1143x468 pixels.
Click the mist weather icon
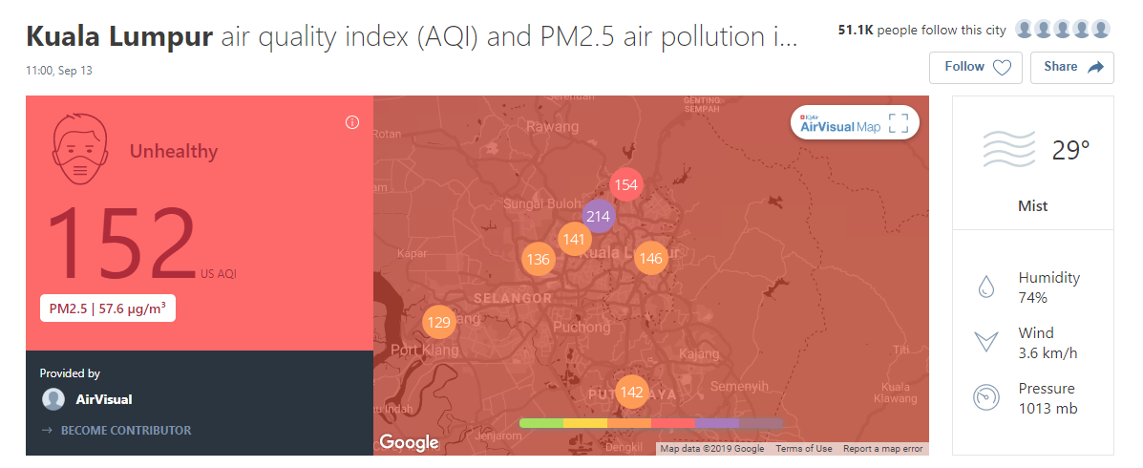(1009, 150)
